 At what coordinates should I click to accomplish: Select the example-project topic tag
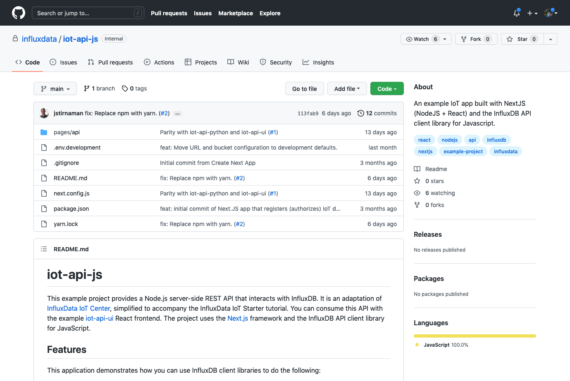pyautogui.click(x=463, y=152)
